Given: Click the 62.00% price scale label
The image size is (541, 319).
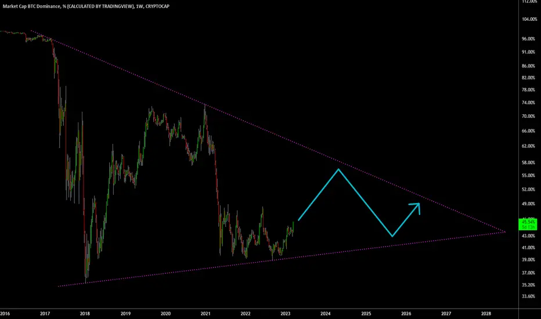Looking at the screenshot, I should tap(529, 146).
